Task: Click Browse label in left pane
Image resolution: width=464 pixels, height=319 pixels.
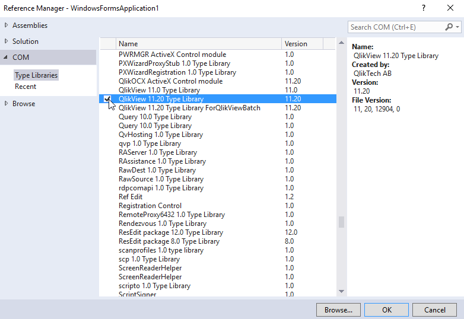Action: coord(24,104)
